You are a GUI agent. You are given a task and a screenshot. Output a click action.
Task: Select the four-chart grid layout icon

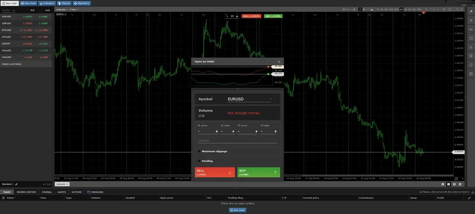pyautogui.click(x=449, y=184)
